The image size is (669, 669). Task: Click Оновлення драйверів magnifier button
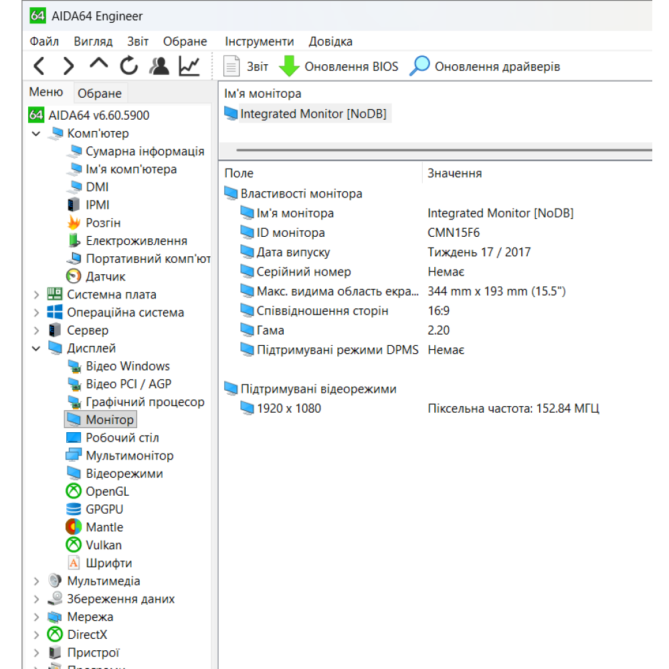coord(484,66)
